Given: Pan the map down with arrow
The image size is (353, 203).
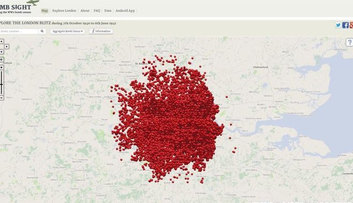Looking at the screenshot, I should click(2, 52).
